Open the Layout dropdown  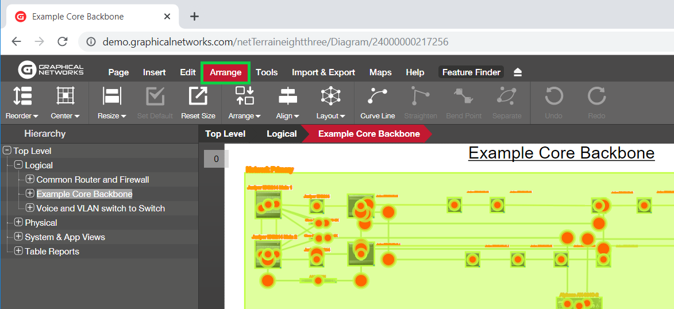pos(330,115)
